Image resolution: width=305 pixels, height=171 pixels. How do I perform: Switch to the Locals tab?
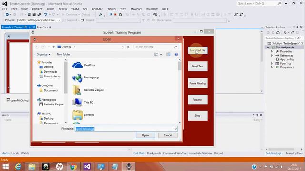[15, 153]
